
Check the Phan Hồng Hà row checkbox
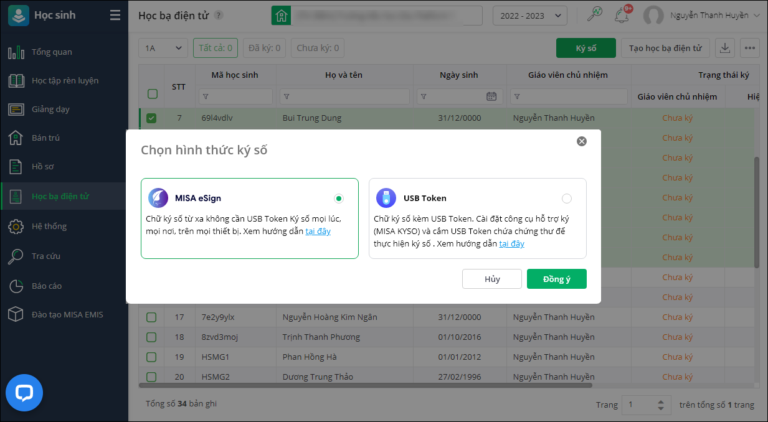[x=151, y=357]
